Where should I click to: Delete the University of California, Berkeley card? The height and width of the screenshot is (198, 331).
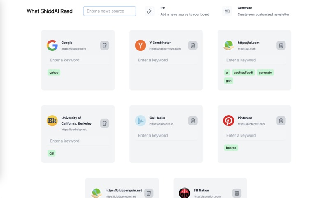pyautogui.click(x=104, y=123)
